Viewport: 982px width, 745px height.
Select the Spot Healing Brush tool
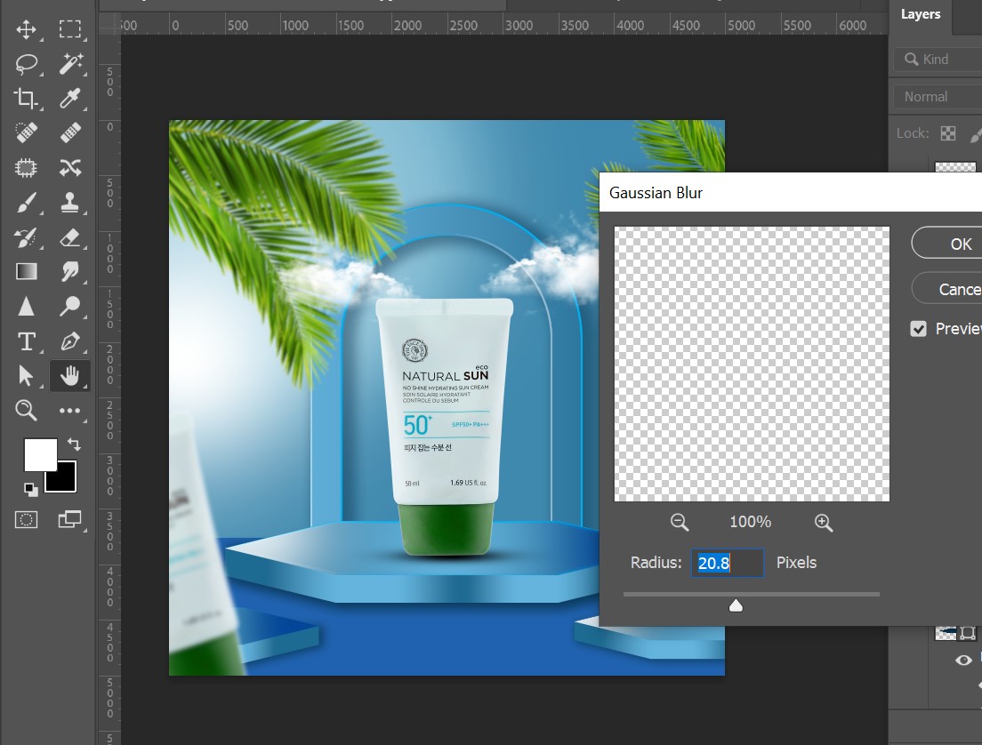26,132
